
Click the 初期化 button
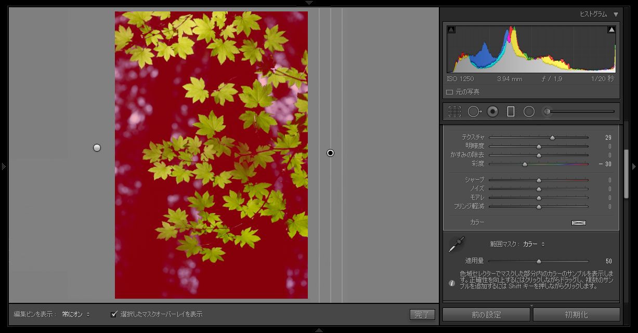(x=576, y=315)
